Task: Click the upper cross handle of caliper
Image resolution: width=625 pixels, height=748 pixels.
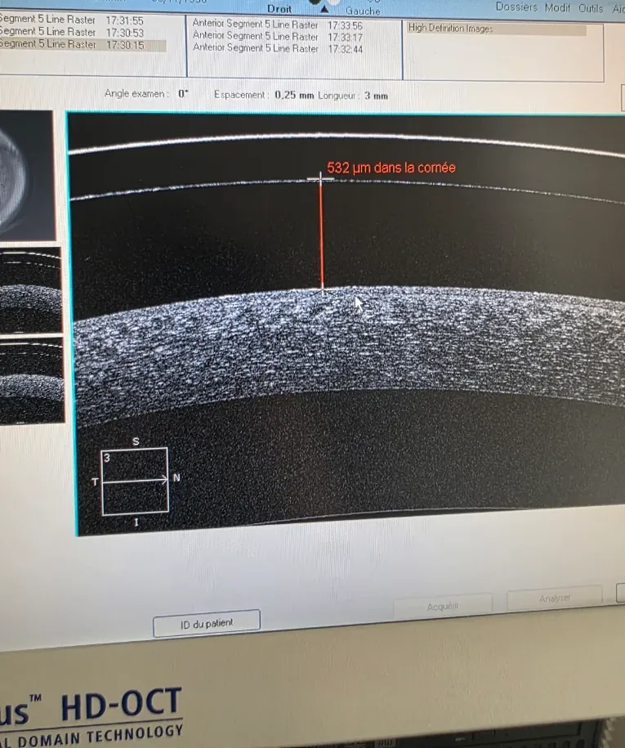Action: tap(320, 179)
